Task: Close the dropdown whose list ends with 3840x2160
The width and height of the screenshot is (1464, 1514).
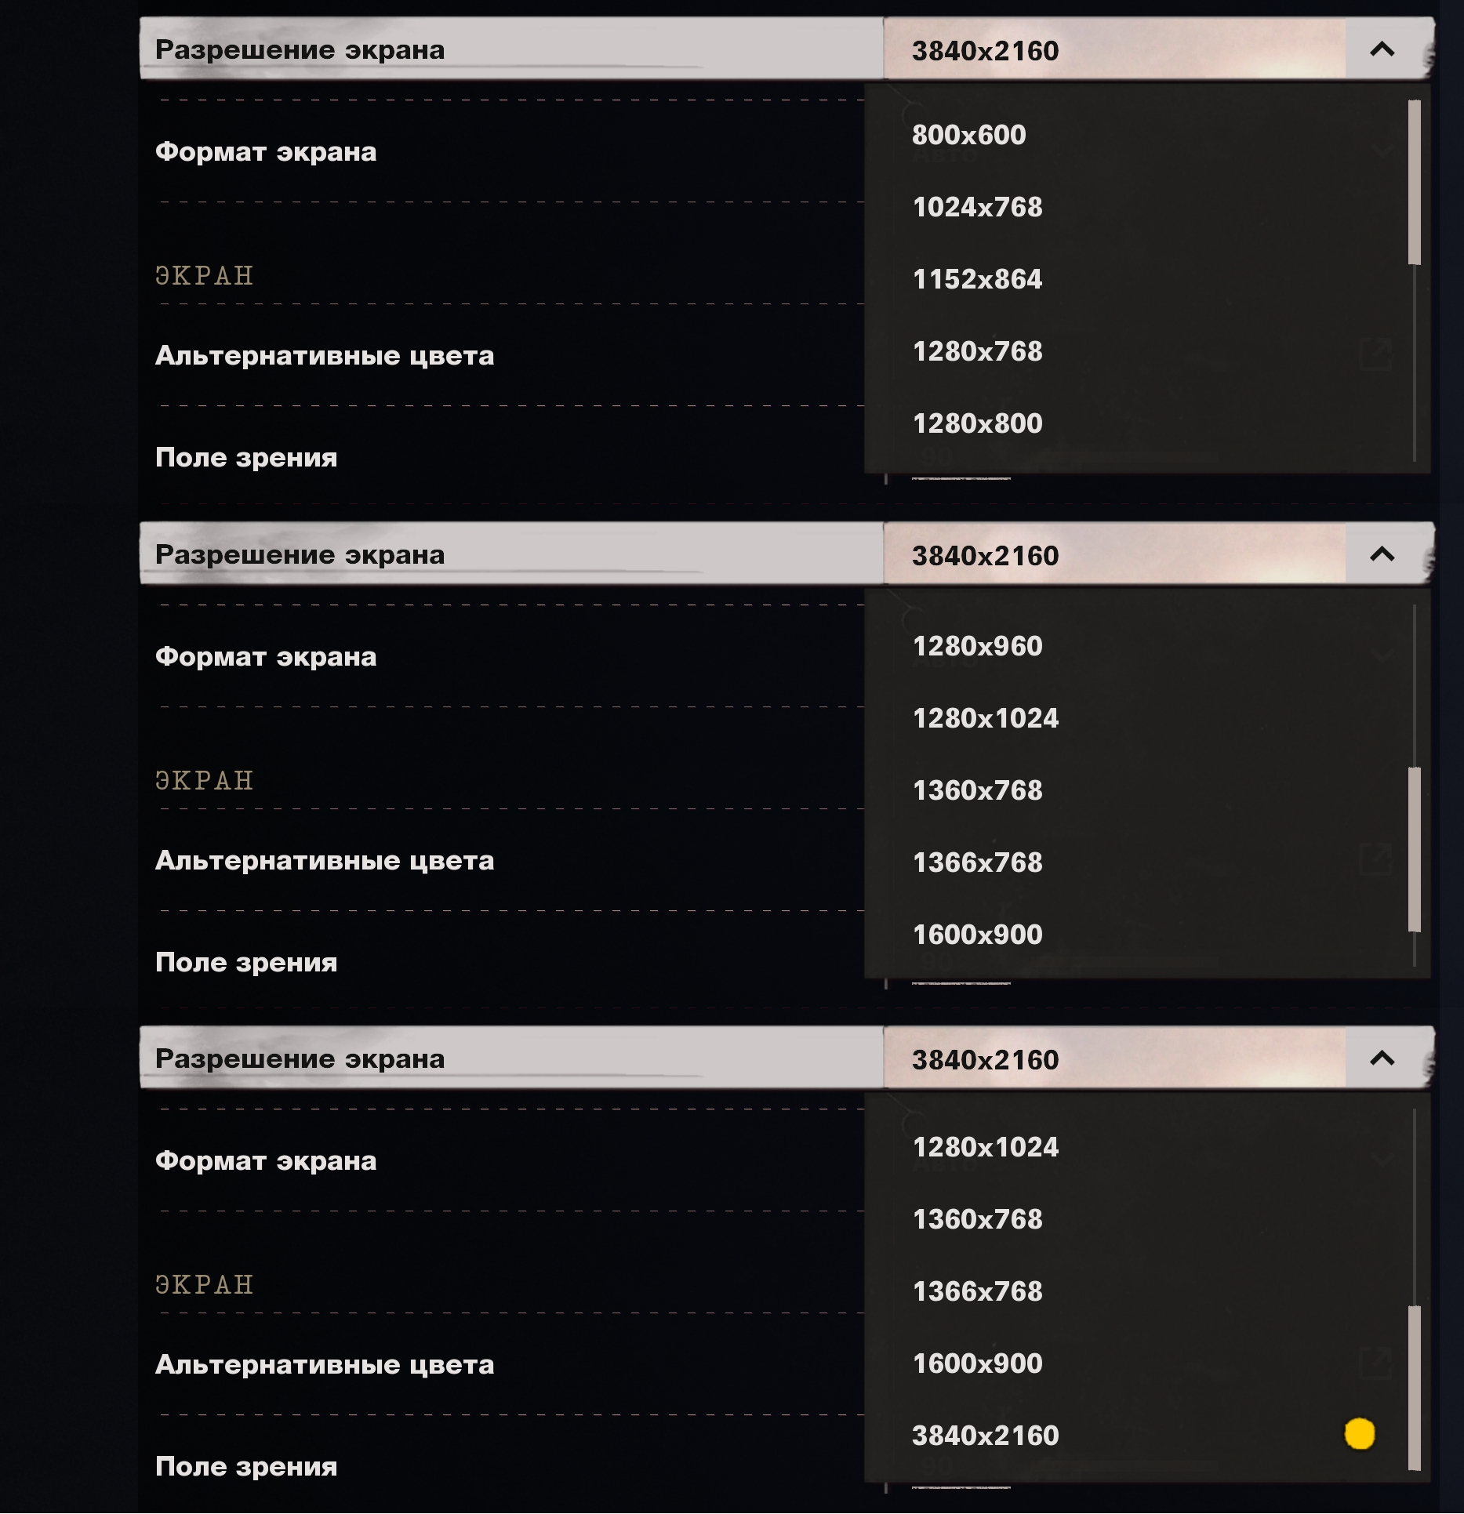Action: pos(1382,1059)
